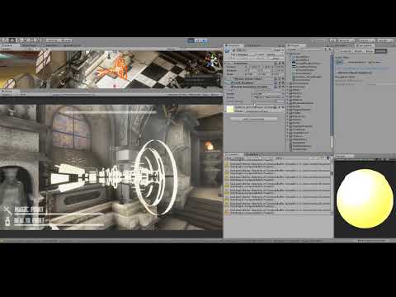Viewport: 396px width, 297px height.
Task: Select the Rotate tool in top toolbar
Action: click(20, 40)
